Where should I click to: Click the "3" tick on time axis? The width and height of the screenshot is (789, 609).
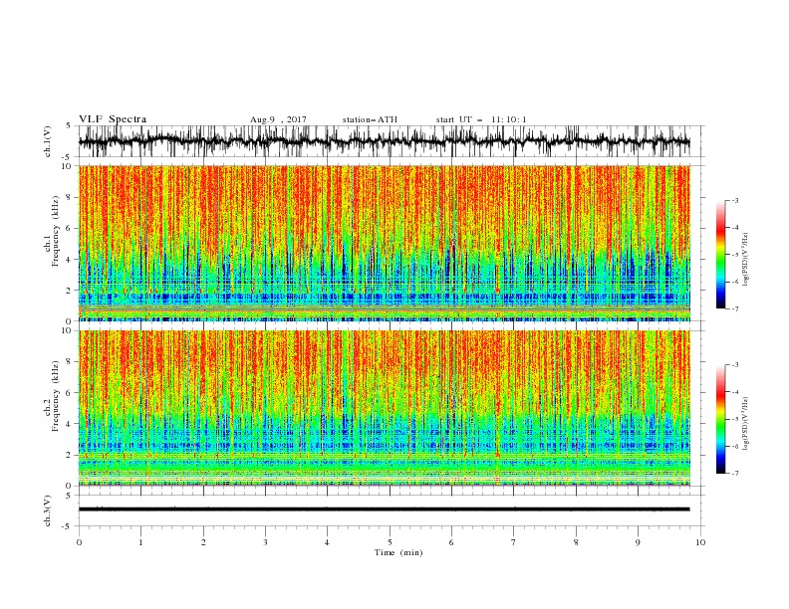coord(265,542)
